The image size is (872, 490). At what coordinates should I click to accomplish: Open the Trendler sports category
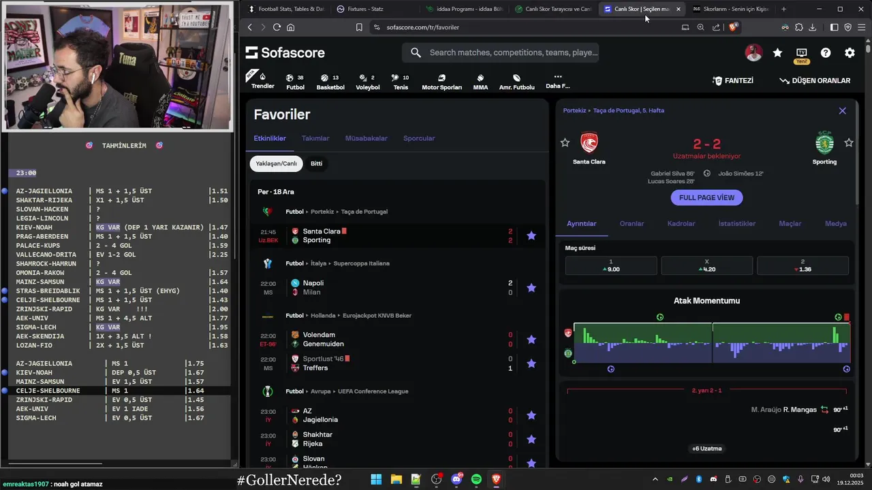[x=262, y=80]
